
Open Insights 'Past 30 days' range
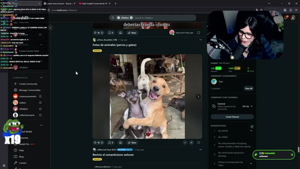[225, 63]
